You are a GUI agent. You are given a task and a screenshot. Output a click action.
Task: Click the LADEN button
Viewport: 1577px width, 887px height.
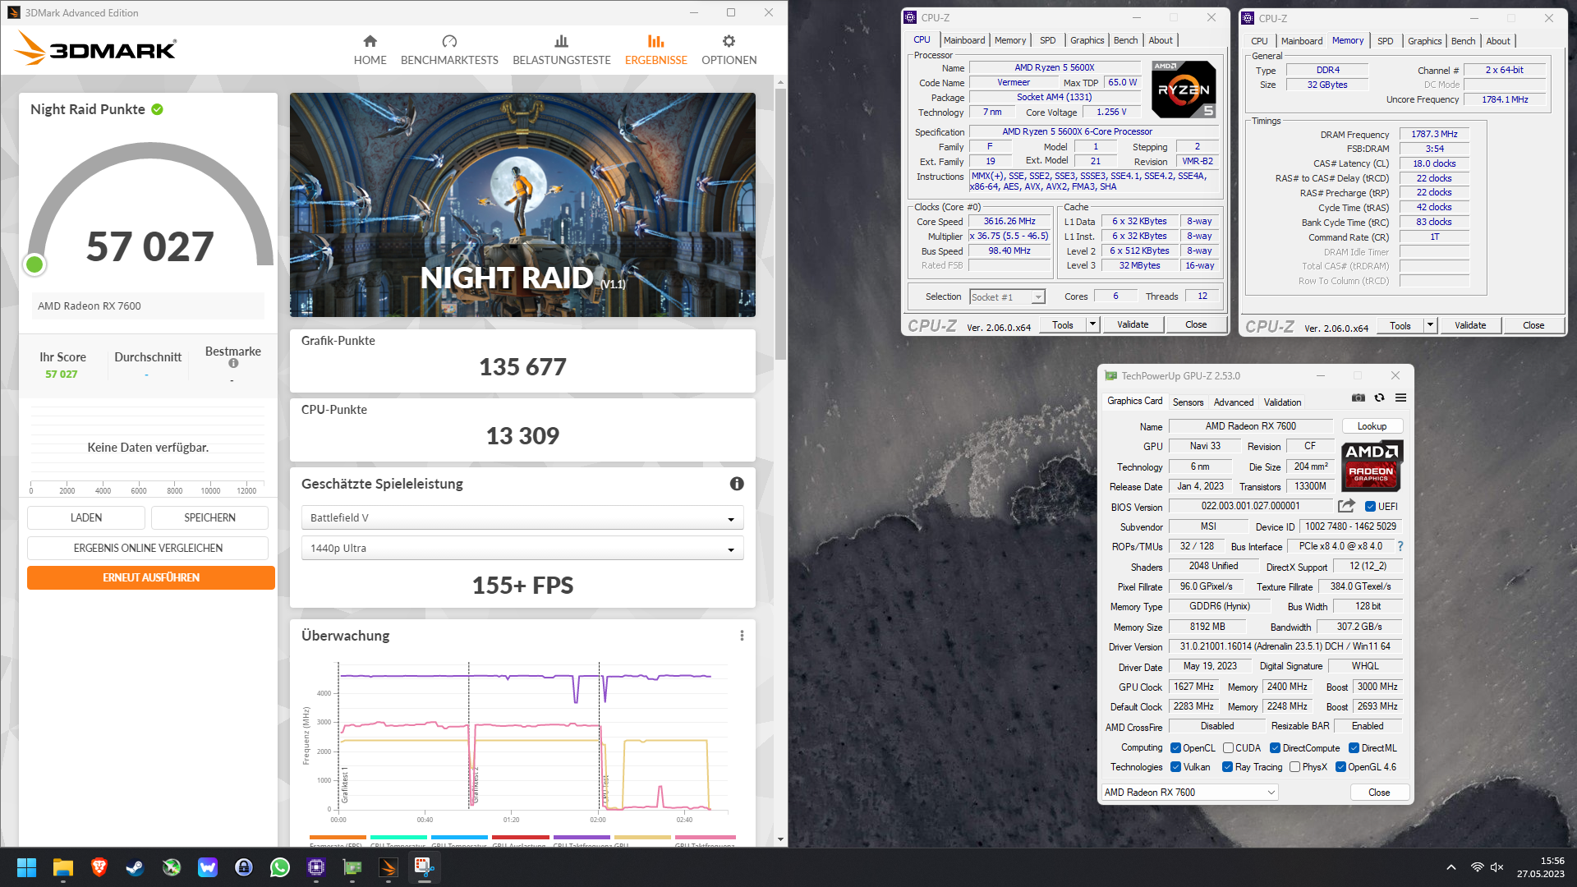tap(86, 517)
